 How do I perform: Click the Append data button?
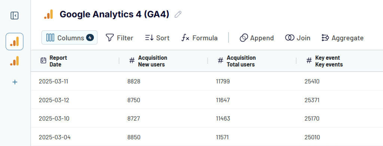257,38
